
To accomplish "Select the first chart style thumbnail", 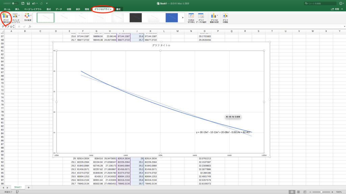I will tap(46, 18).
